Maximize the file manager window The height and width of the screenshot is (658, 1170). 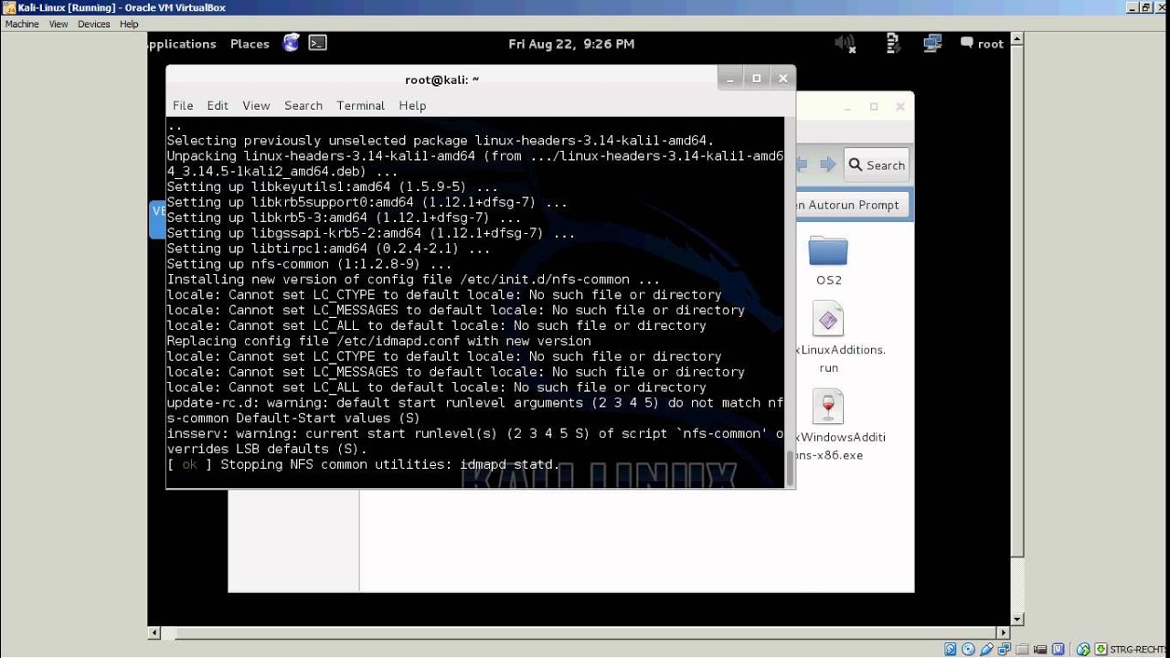pos(874,107)
